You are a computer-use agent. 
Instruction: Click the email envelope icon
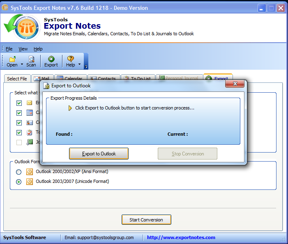click(x=30, y=103)
